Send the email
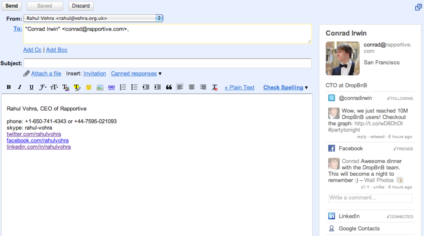The height and width of the screenshot is (236, 424). [x=12, y=6]
